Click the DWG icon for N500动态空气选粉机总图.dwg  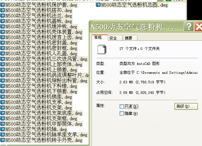(x=98, y=5)
